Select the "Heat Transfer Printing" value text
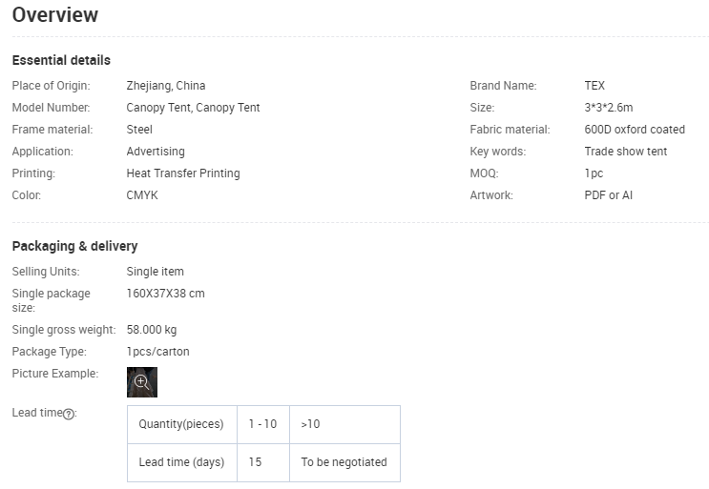 (x=183, y=173)
